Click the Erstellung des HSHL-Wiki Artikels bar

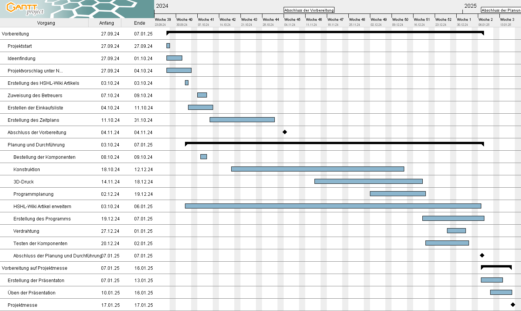tap(187, 82)
